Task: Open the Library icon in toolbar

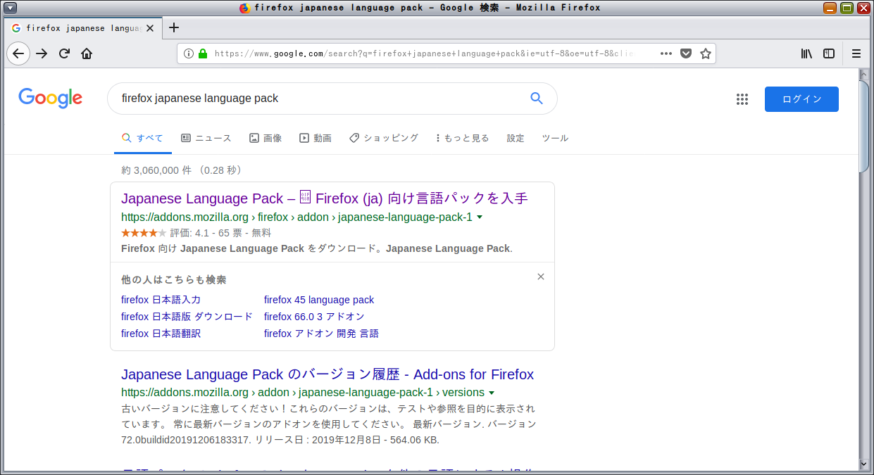Action: click(x=807, y=53)
